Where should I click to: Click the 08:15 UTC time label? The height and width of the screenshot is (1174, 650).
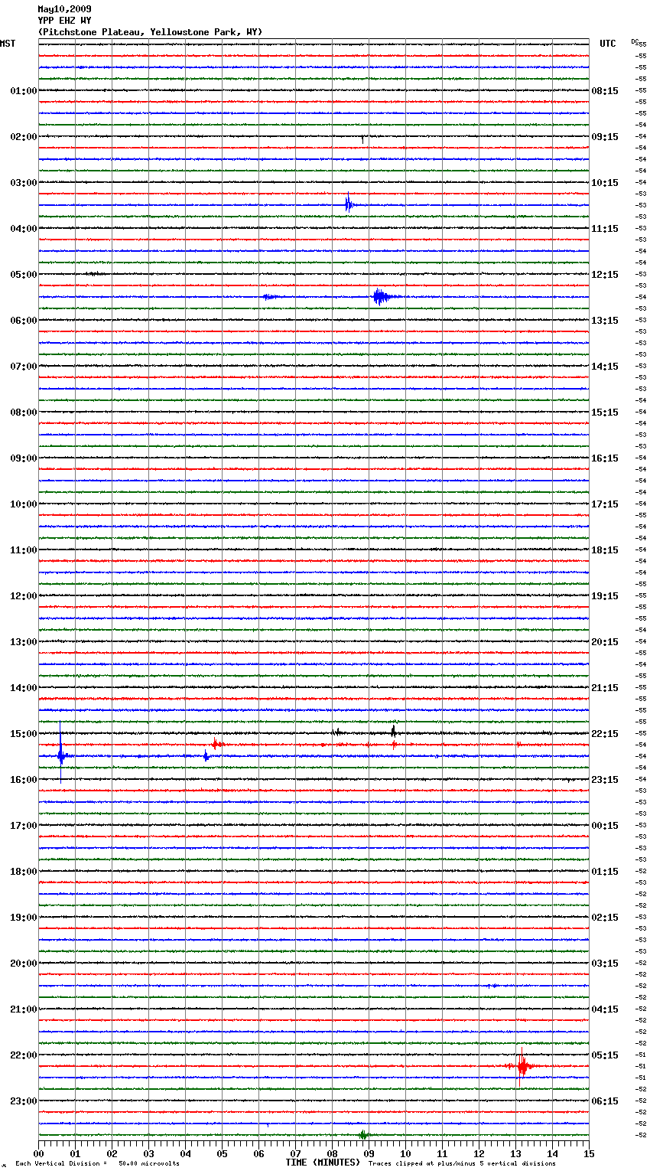tap(605, 91)
